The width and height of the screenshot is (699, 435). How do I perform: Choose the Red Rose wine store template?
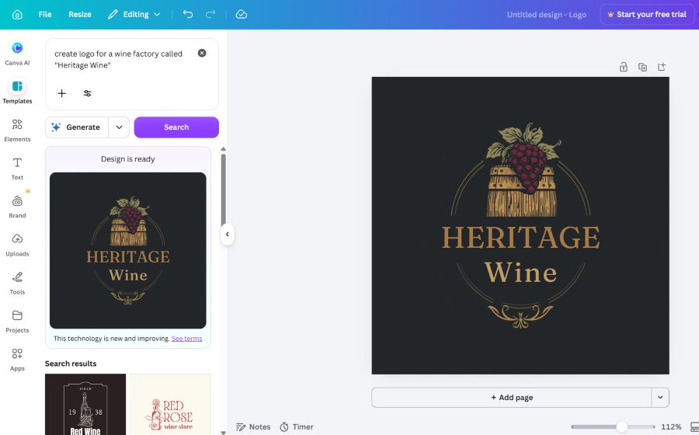(x=170, y=404)
